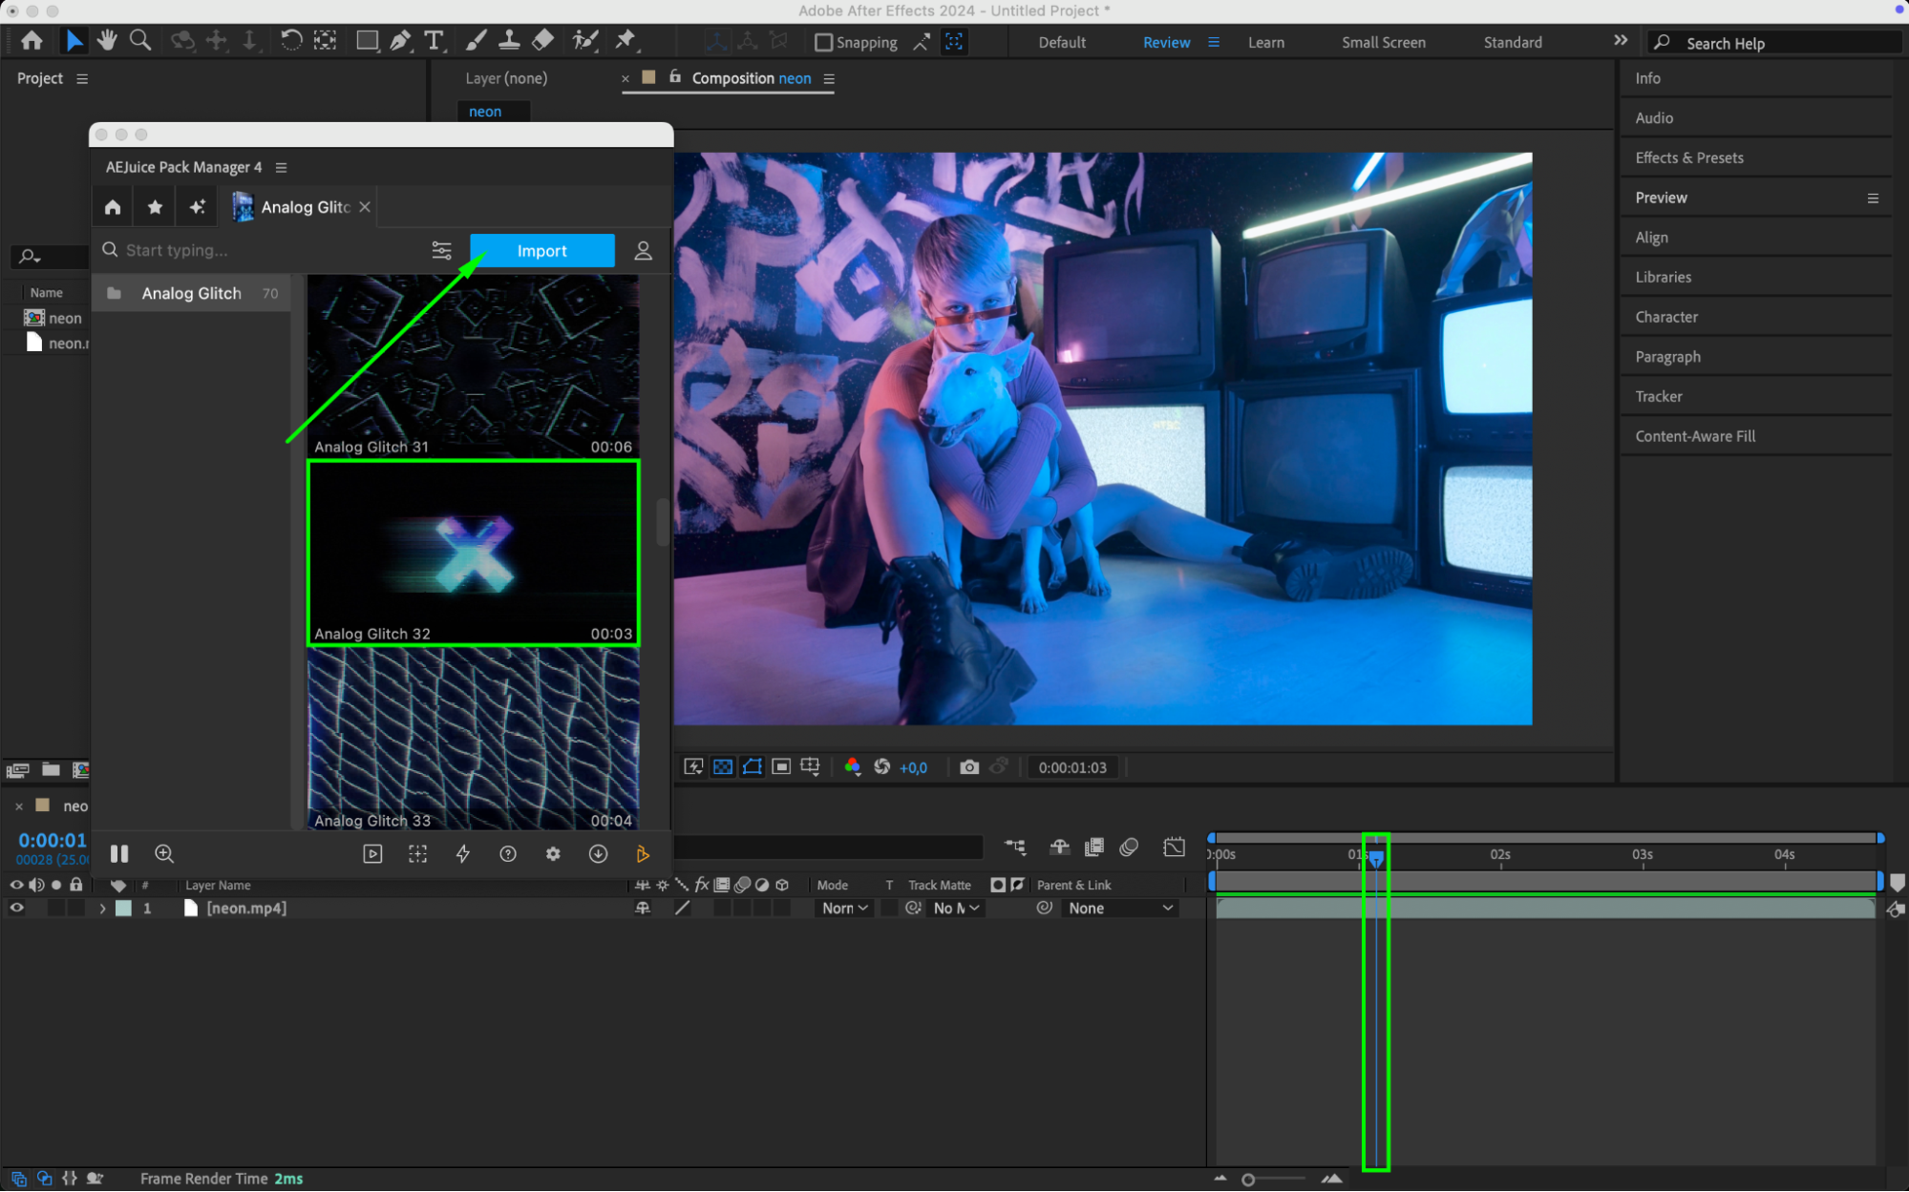Pause the AEJuice preview playback

click(119, 854)
